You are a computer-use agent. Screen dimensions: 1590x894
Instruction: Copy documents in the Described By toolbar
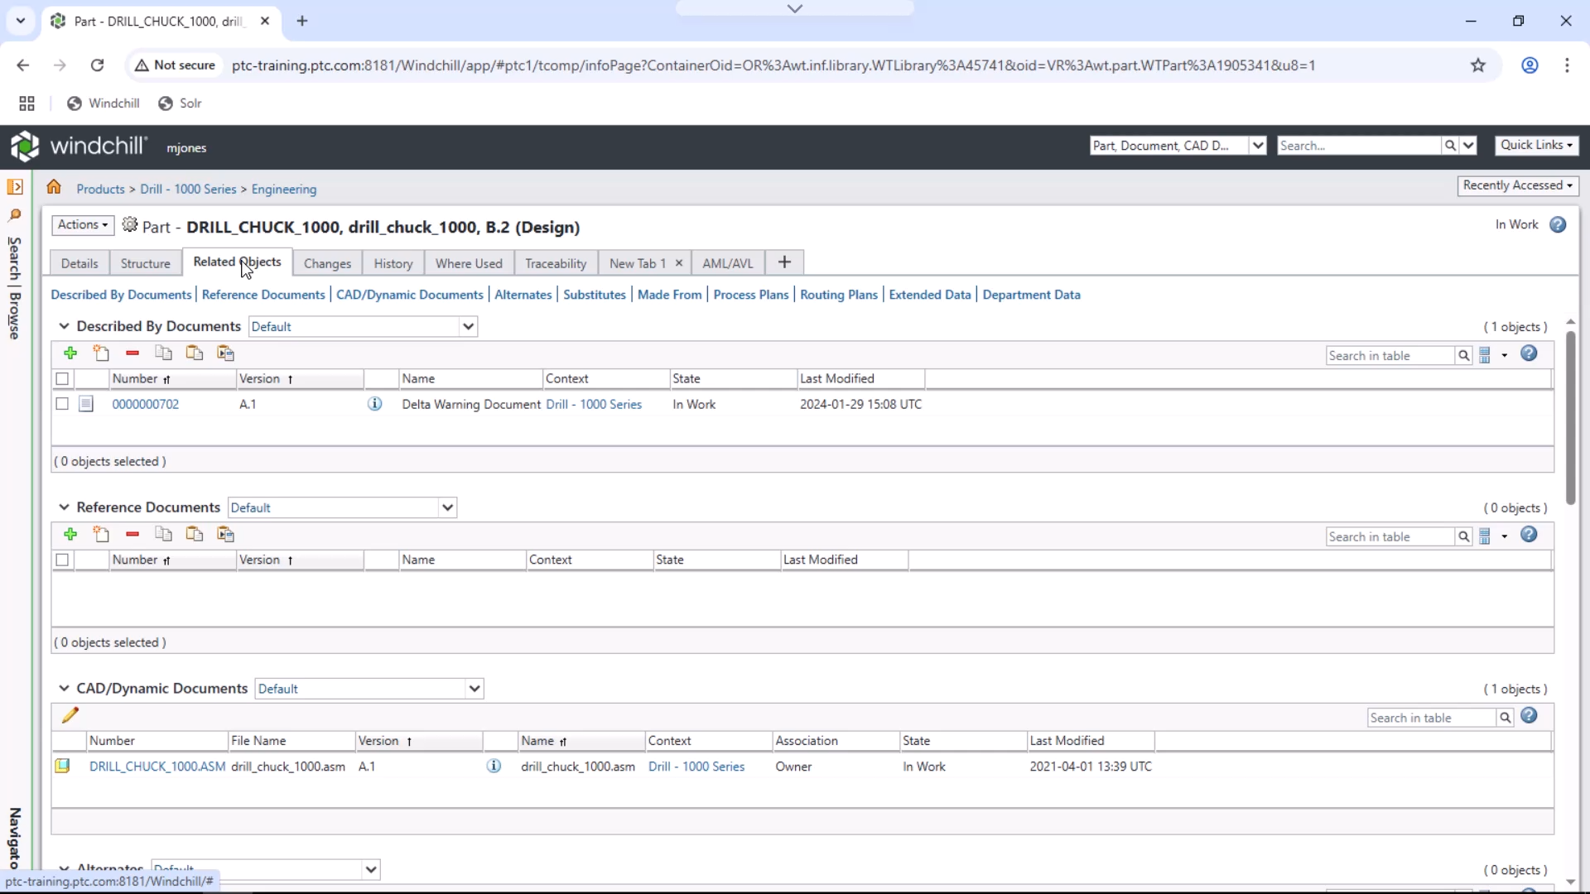point(163,353)
